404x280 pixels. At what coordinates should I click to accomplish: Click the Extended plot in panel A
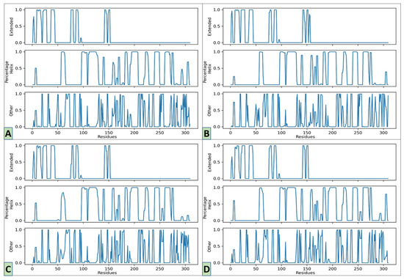tap(111, 26)
